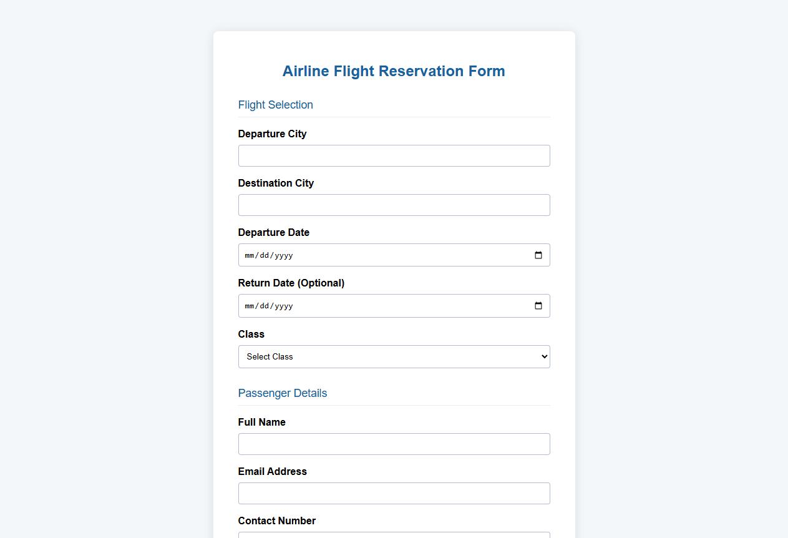Open the Class dropdown showing Select Class
Viewport: 788px width, 538px height.
pyautogui.click(x=394, y=356)
